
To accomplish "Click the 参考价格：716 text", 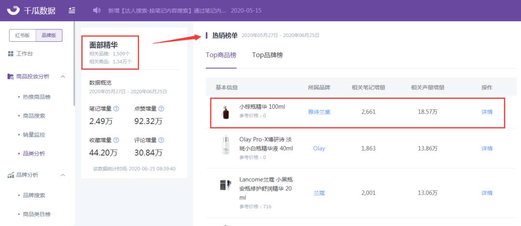I will [x=255, y=206].
